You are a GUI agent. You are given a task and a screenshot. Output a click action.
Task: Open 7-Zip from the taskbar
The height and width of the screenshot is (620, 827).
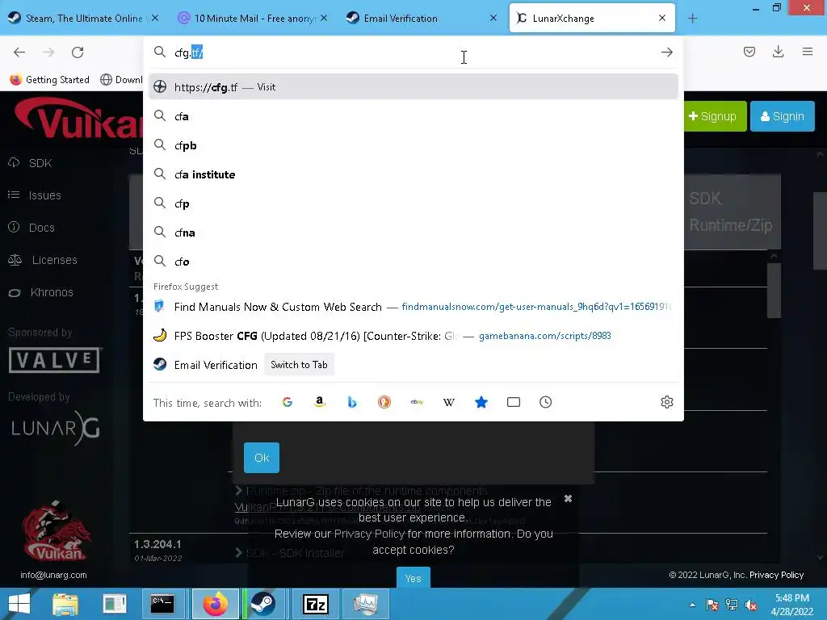[316, 604]
